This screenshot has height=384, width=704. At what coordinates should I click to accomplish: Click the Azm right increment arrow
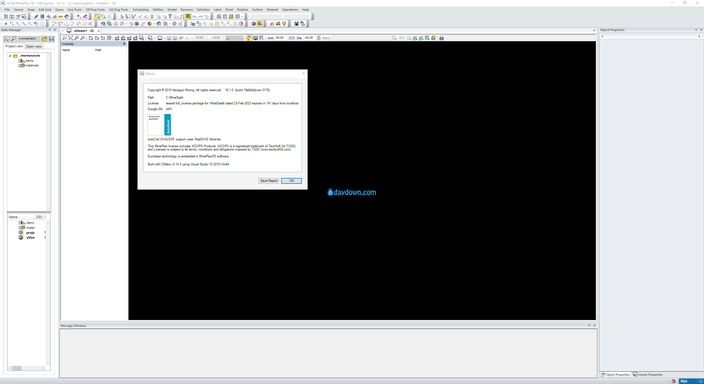[293, 38]
